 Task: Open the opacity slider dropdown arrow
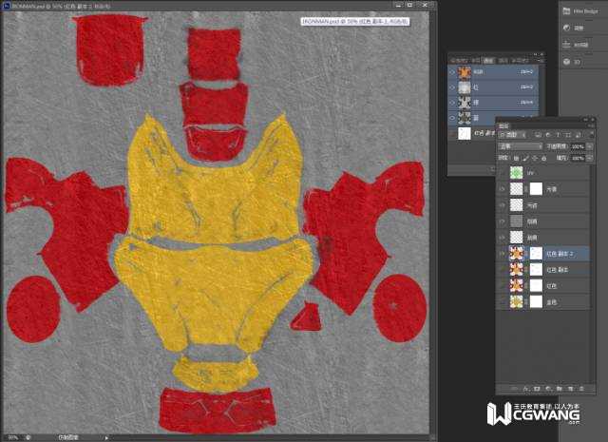tap(590, 146)
